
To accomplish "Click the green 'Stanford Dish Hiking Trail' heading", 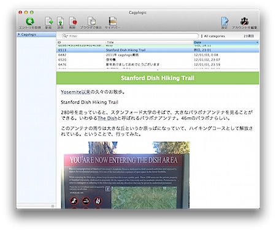I will [158, 78].
